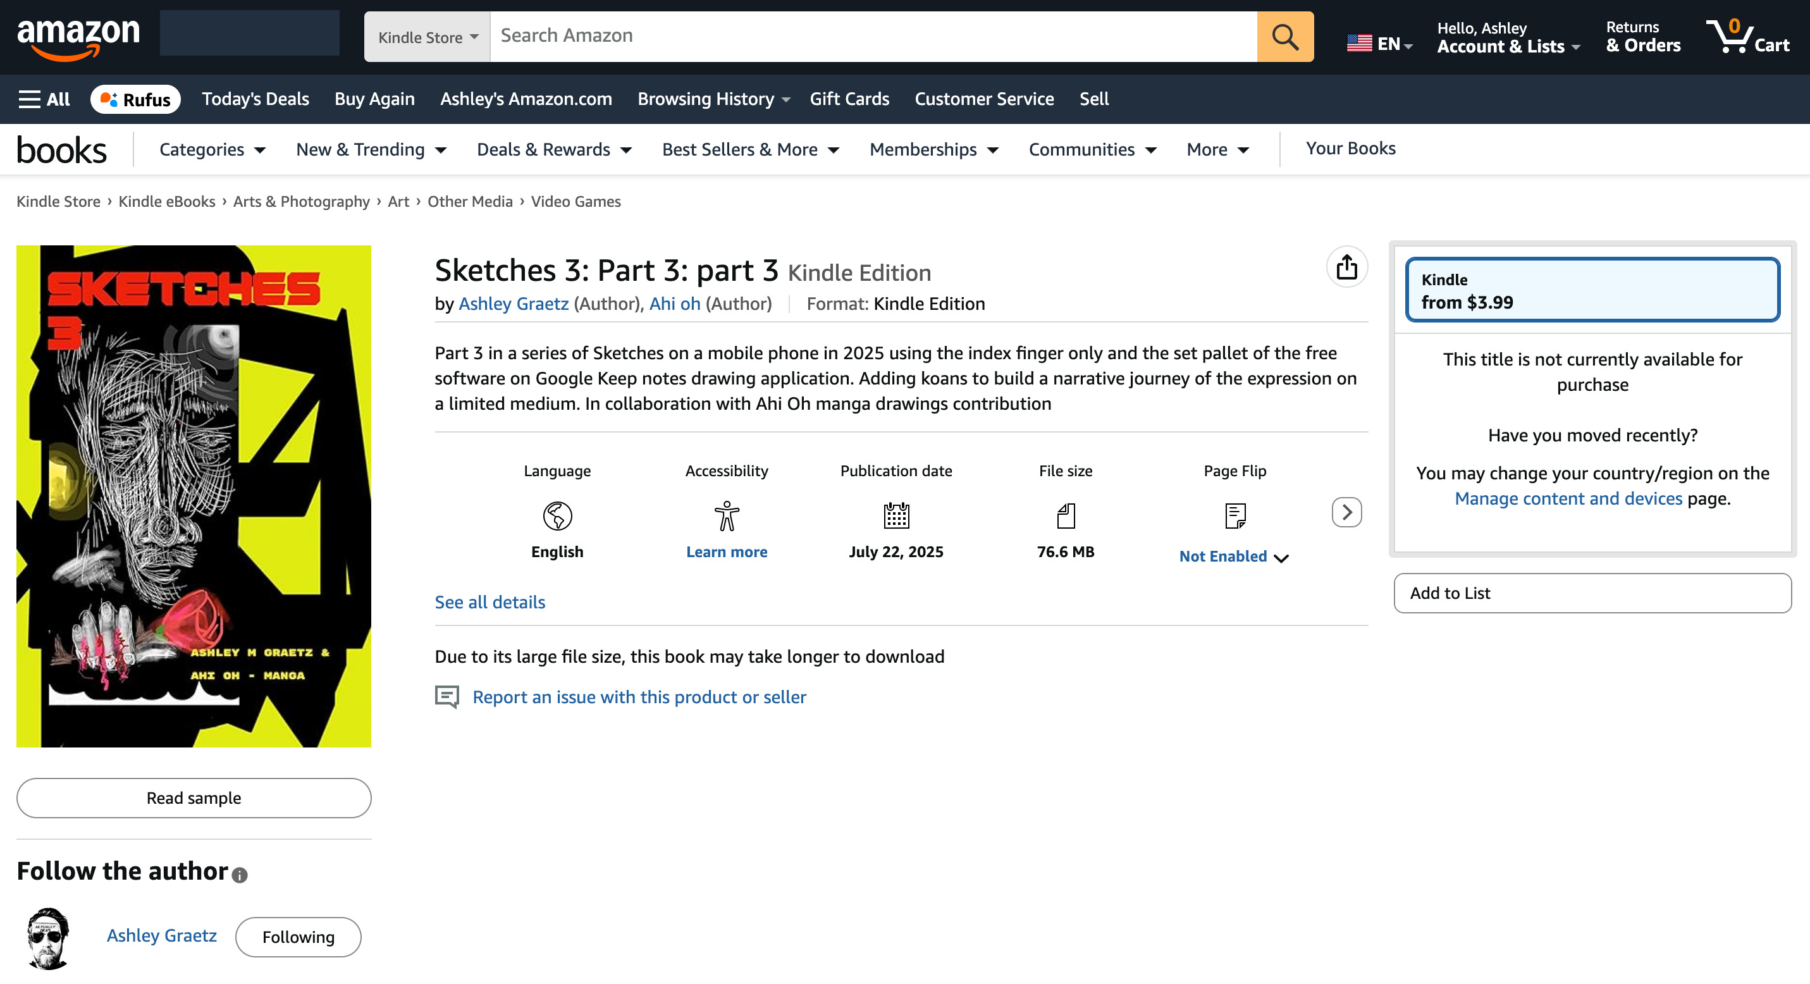
Task: Click the Rufus assistant button
Action: coord(135,99)
